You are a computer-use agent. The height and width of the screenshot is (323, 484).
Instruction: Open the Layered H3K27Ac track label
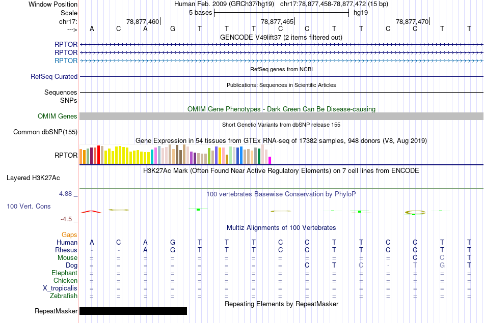point(33,178)
